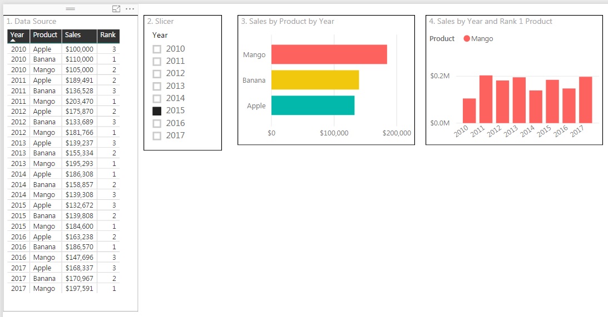Click the Banana axis label in chart 3
Viewport: 608px width, 317px height.
(254, 80)
